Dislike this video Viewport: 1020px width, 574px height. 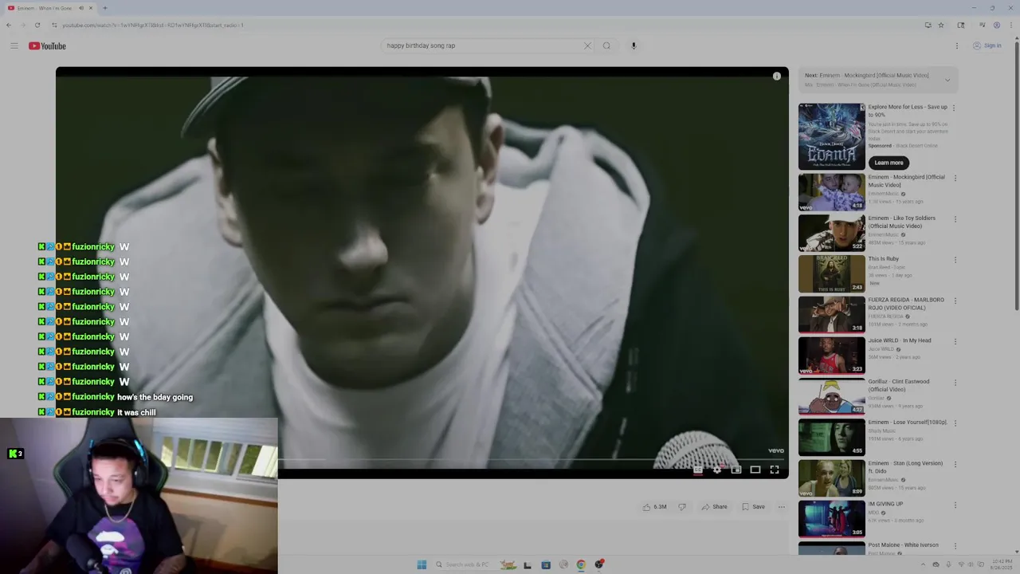(682, 507)
